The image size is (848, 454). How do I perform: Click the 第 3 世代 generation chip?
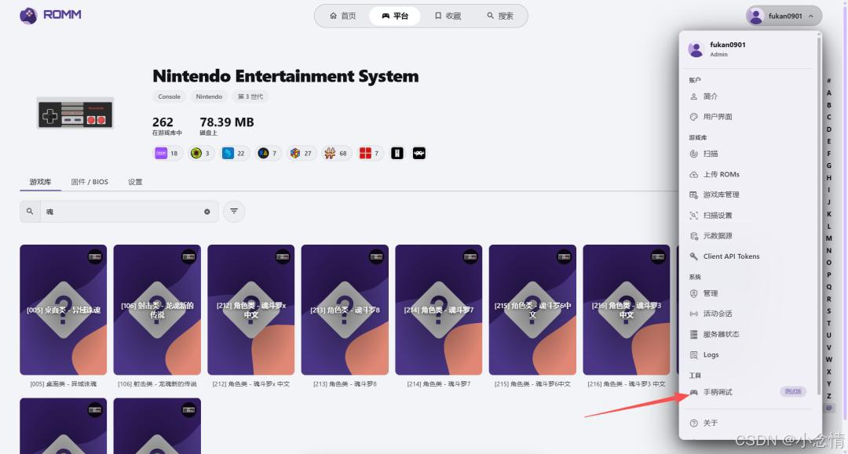click(250, 96)
